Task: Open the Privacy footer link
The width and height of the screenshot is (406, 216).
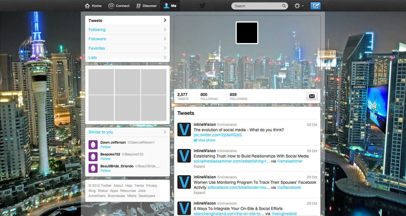Action: [x=152, y=186]
